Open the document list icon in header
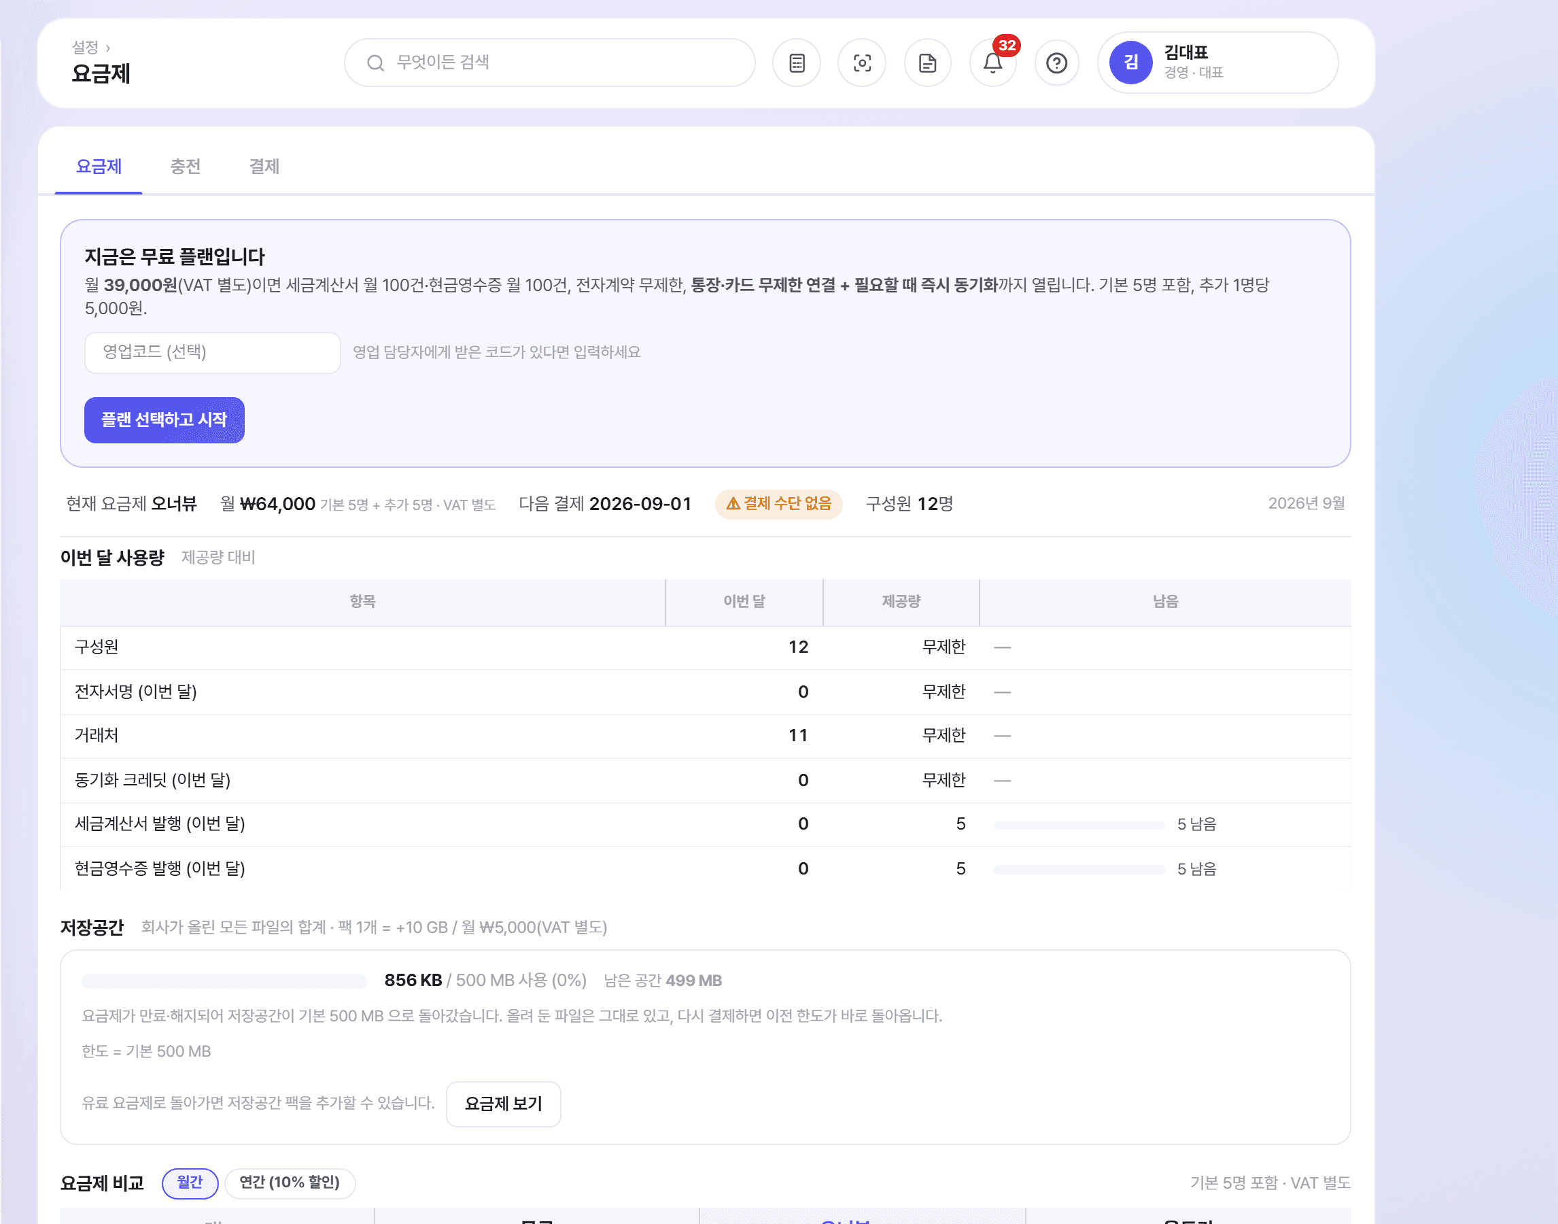 coord(797,63)
